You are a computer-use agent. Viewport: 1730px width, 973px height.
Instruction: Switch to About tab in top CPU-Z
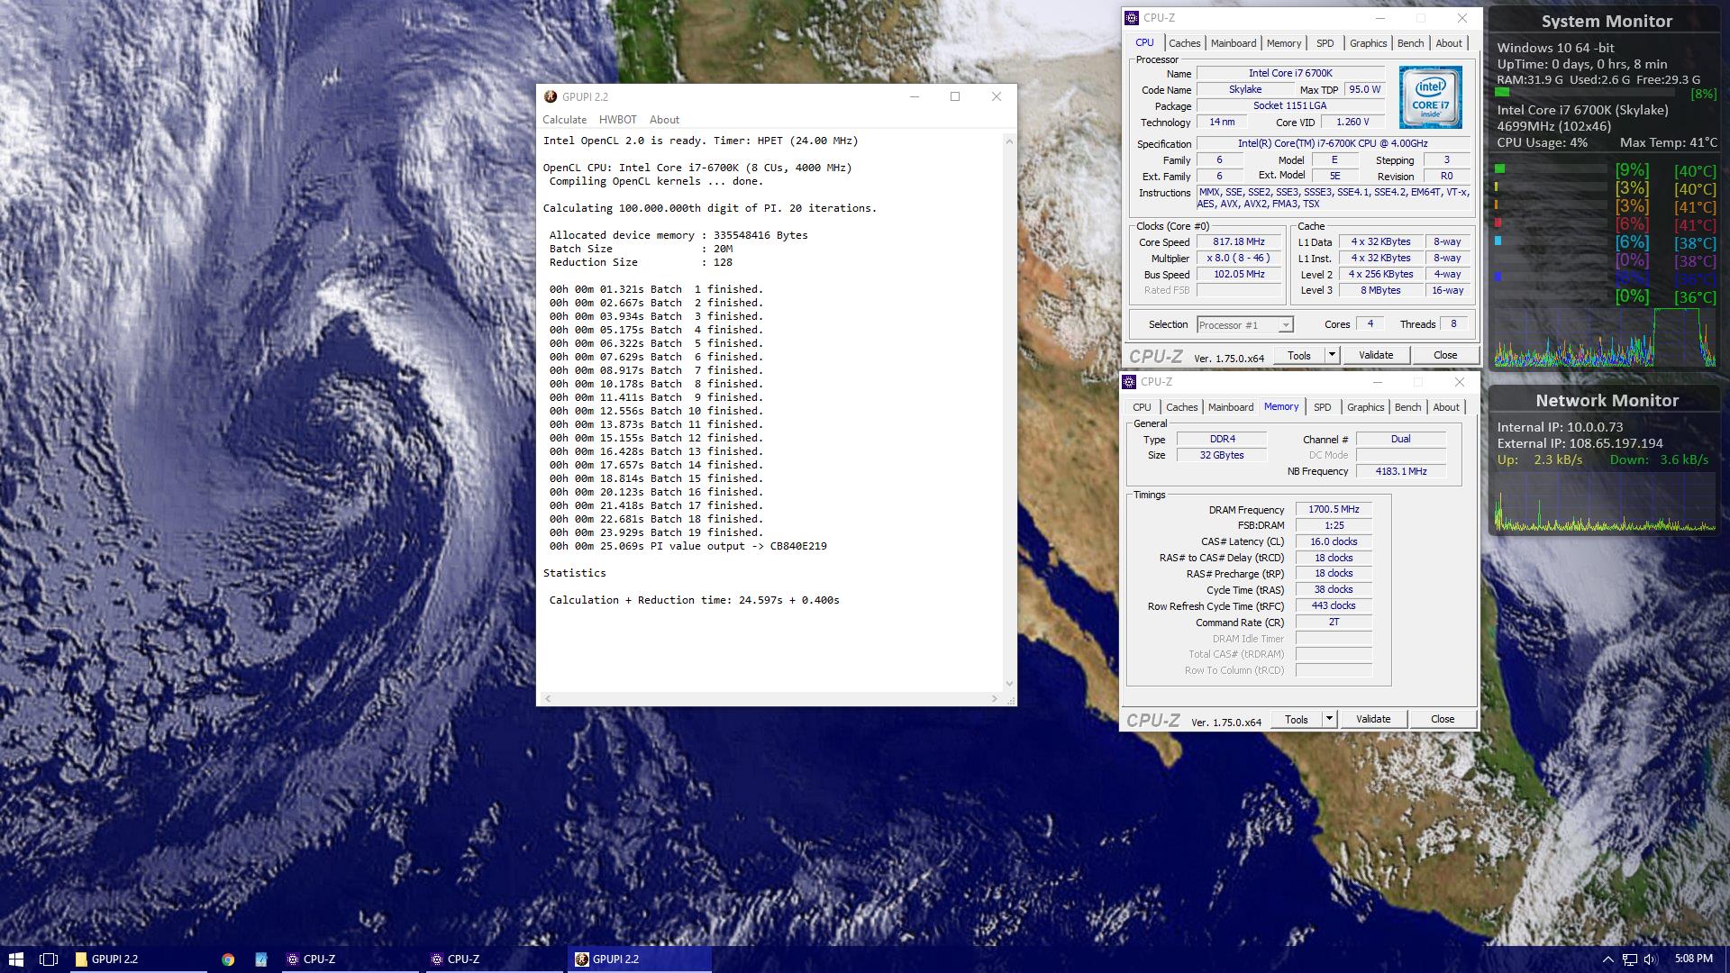[1449, 43]
